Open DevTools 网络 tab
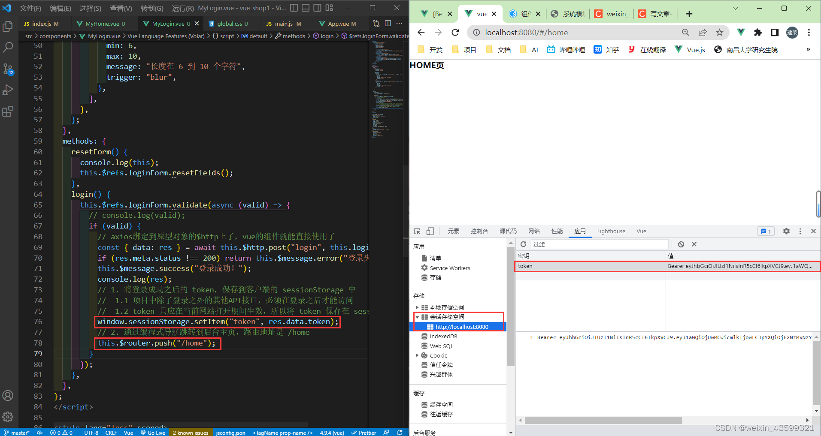821x436 pixels. point(534,232)
